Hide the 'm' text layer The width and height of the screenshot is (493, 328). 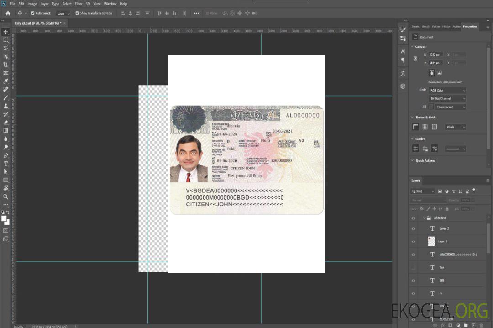pos(414,293)
